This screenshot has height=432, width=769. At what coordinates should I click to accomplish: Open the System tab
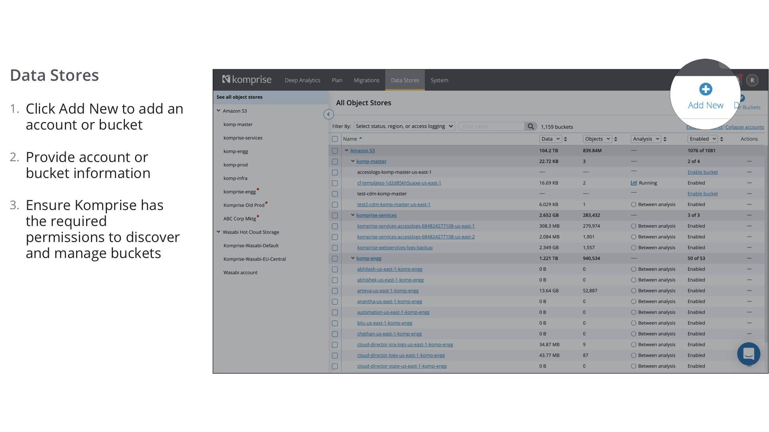tap(439, 80)
